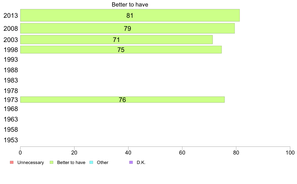Click the 2013 year axis label
This screenshot has width=297, height=184.
coord(11,15)
